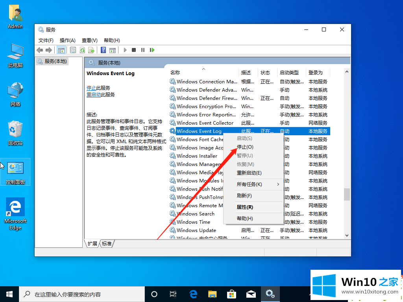The image size is (403, 302).
Task: Click the Restart Service toolbar icon
Action: point(152,50)
